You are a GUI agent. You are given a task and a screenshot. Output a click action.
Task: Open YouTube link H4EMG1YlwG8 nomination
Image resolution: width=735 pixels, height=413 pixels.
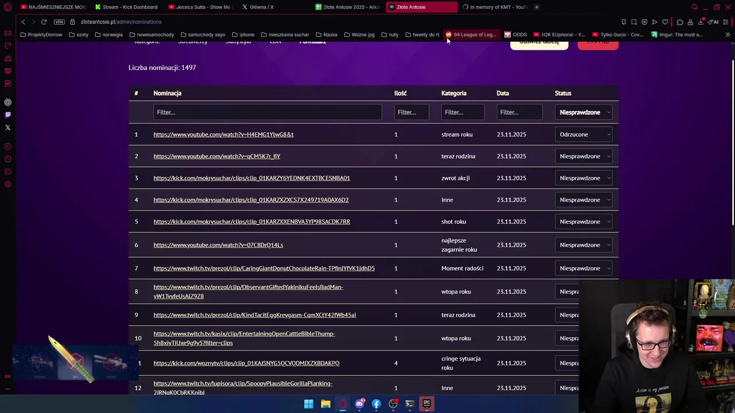(x=223, y=134)
